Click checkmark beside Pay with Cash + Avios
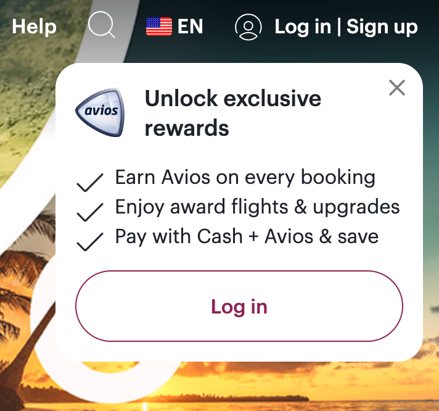This screenshot has width=439, height=411. (x=90, y=242)
